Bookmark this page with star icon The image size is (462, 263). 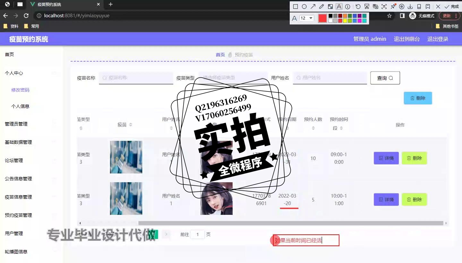tap(389, 16)
